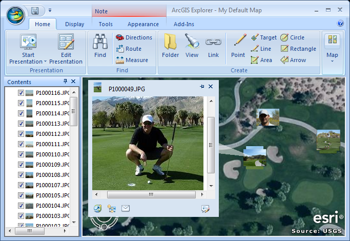
Task: Select the Note contextual tab header
Action: click(x=129, y=11)
